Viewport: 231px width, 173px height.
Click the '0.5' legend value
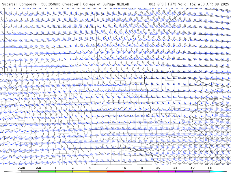(38, 168)
